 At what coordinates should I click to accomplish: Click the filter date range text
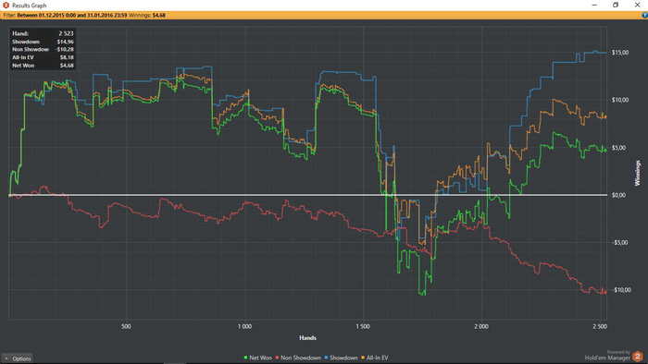(x=72, y=16)
